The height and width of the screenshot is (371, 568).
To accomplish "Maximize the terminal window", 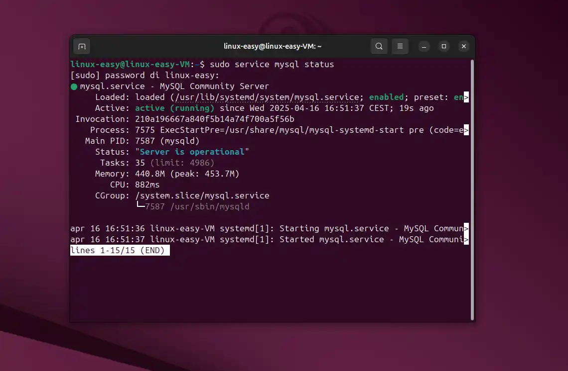I will 444,46.
